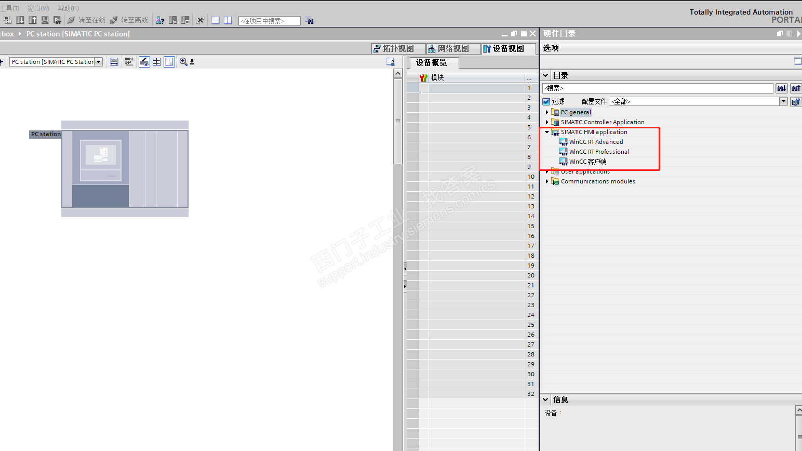Toggle the eye display icon in device toolbar
This screenshot has width=802, height=451.
144,62
